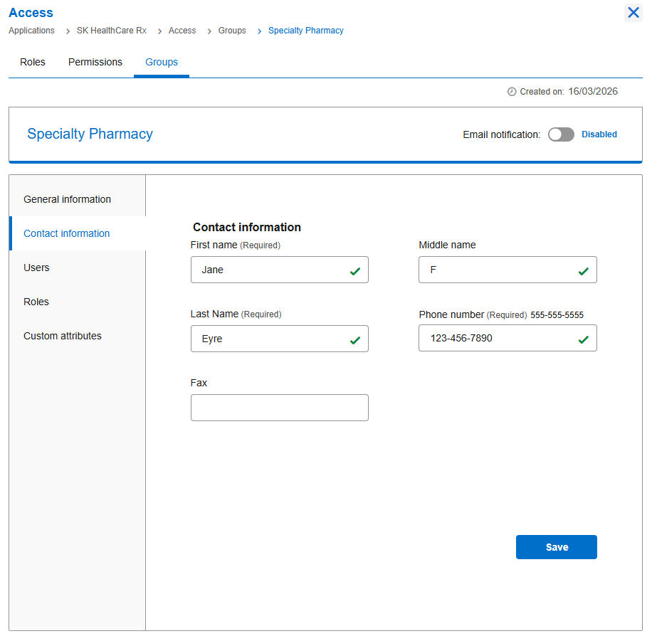Screen dimensions: 652x641
Task: Go to Applications breadcrumb
Action: (x=31, y=31)
